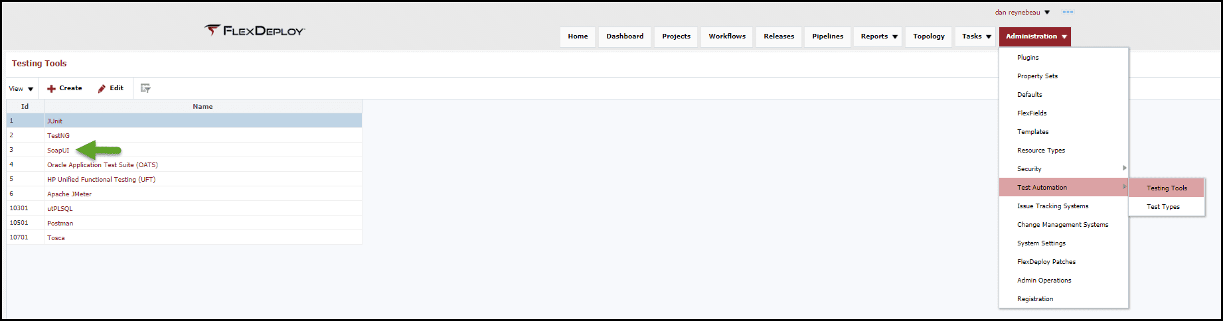Expand the dan reynebeau user menu
The image size is (1223, 321).
(1022, 12)
